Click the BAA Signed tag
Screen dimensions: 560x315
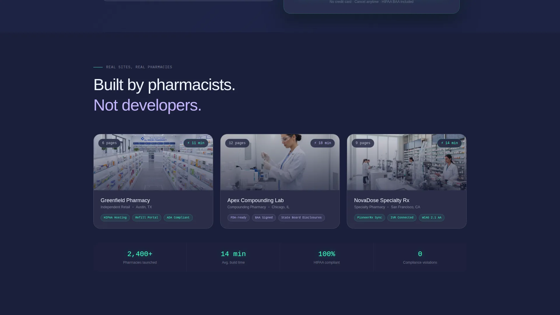264,218
